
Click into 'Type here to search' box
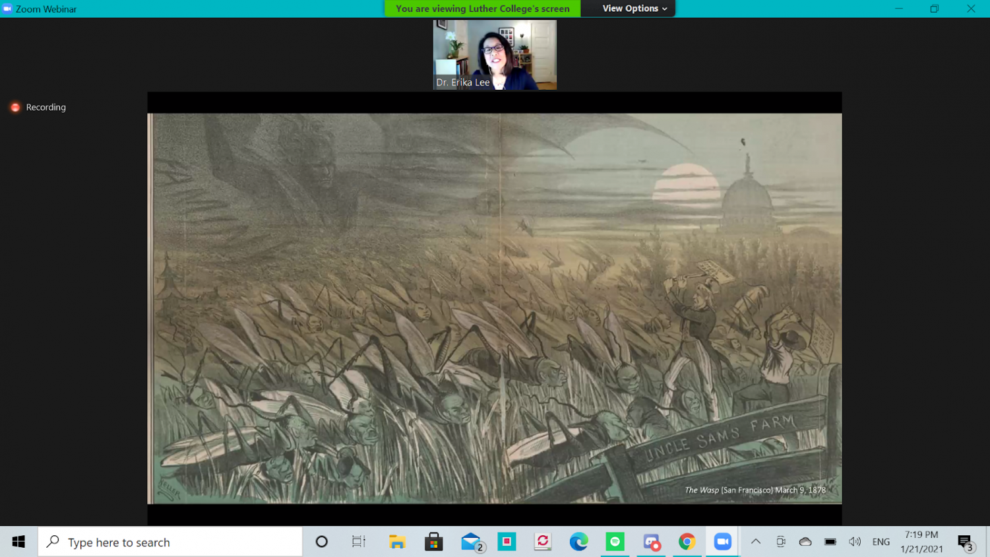170,542
